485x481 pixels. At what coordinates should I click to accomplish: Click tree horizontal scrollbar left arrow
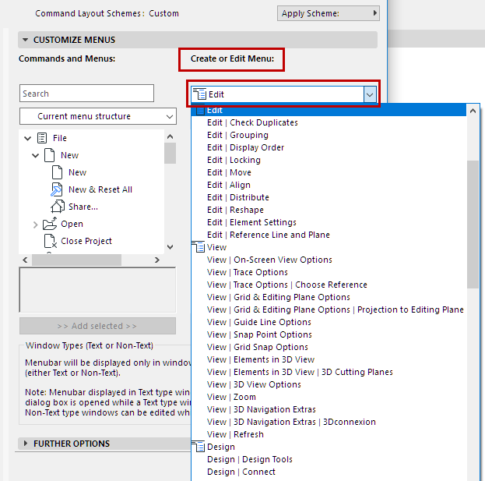(x=25, y=260)
